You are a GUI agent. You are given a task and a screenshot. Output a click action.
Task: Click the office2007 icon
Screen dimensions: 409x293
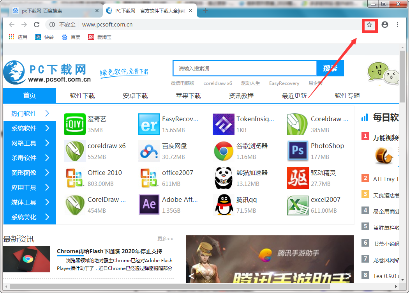pyautogui.click(x=149, y=178)
